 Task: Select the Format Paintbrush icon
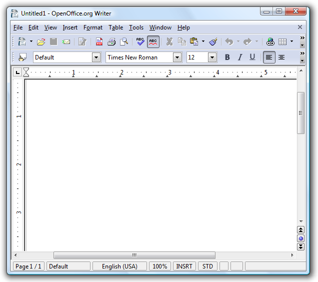[x=213, y=41]
